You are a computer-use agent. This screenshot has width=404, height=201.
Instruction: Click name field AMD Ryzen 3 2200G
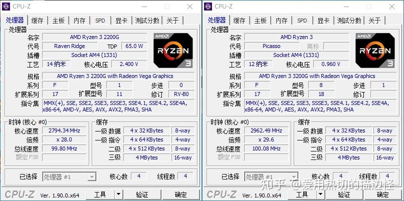[x=95, y=37]
